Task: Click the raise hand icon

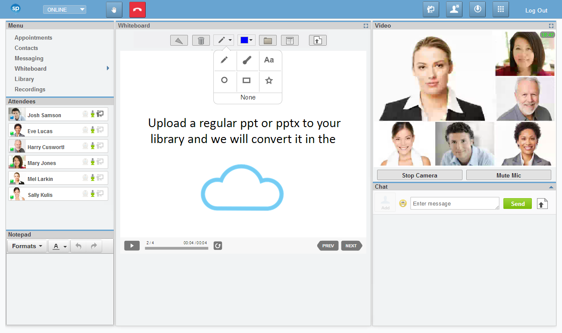Action: click(114, 10)
